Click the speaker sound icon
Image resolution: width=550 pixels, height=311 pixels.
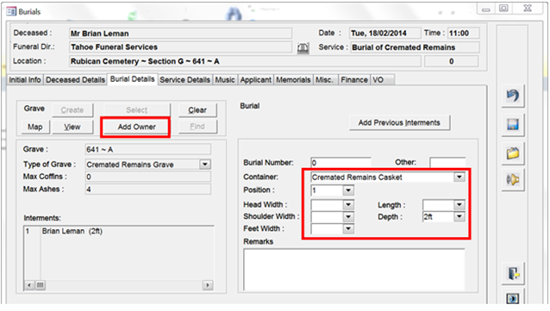[513, 179]
